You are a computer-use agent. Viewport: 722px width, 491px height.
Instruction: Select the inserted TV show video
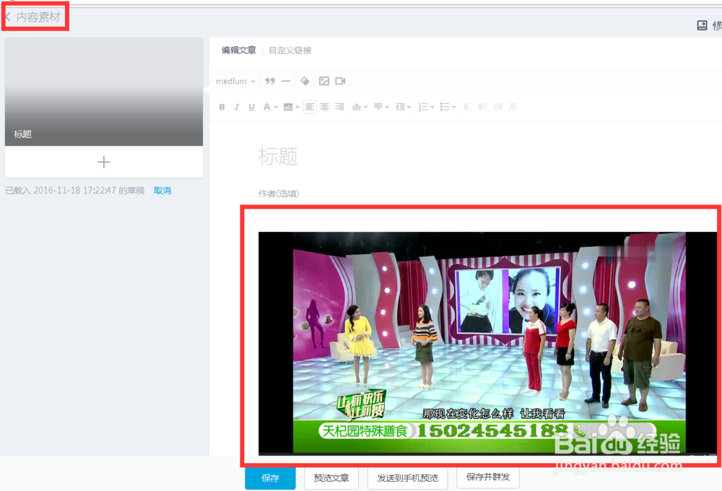[487, 343]
